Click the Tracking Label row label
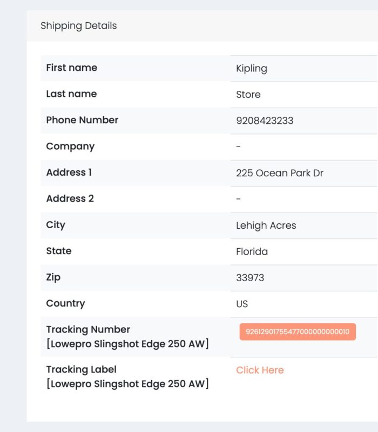 81,370
